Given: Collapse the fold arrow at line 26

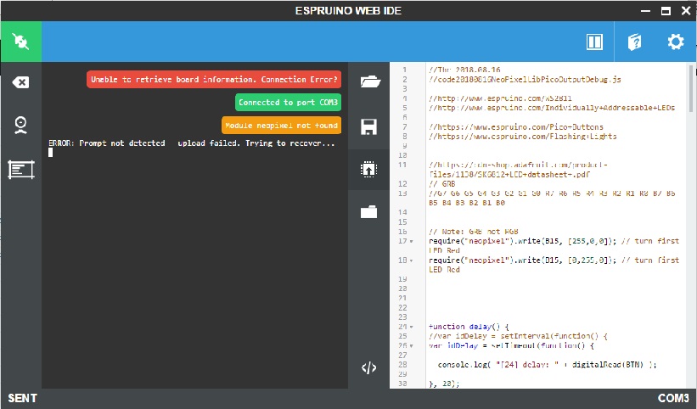Looking at the screenshot, I should pos(411,346).
